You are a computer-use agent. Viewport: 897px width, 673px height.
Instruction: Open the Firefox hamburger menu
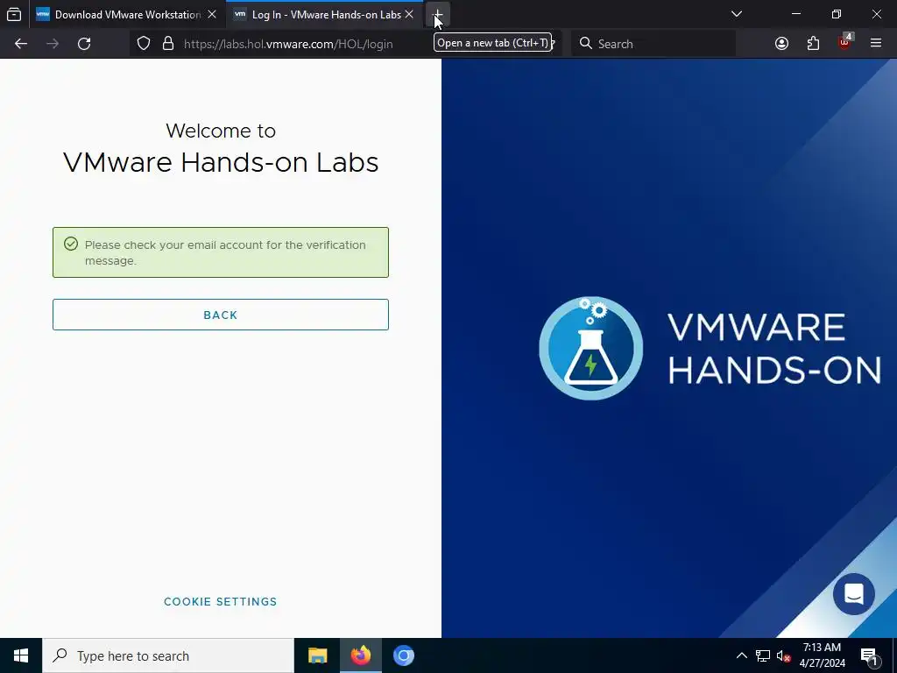(x=876, y=44)
